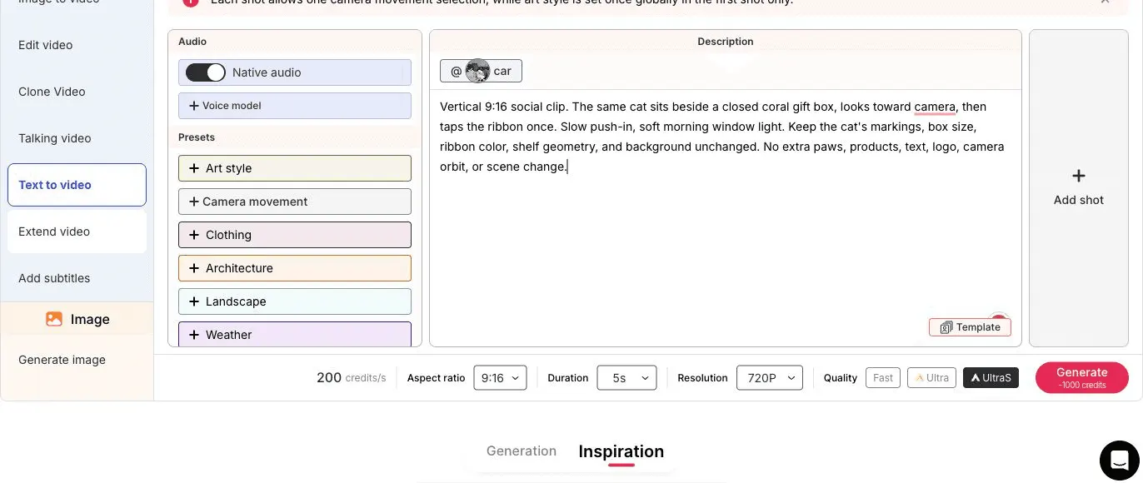1143x483 pixels.
Task: Open Talking video in sidebar
Action: 77,138
